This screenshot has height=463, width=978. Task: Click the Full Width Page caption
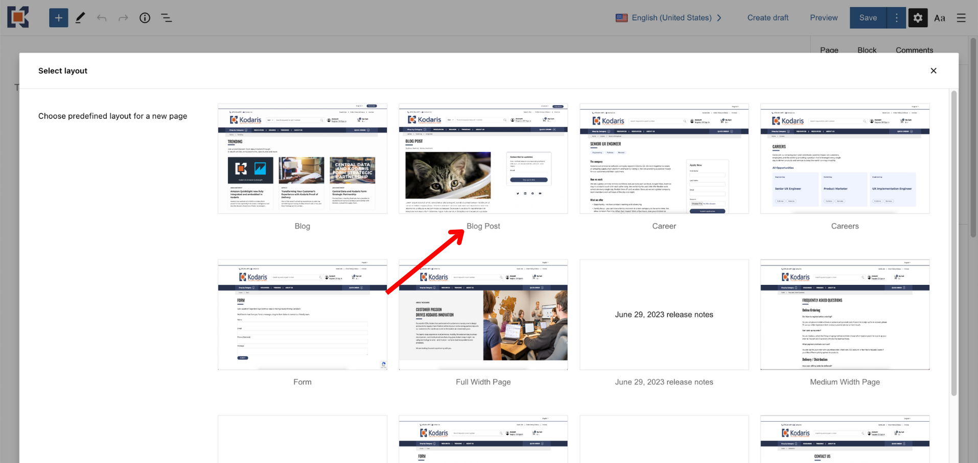483,382
